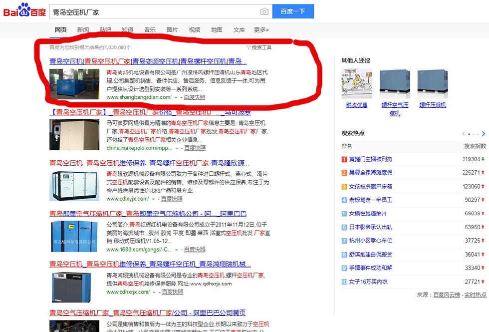This screenshot has height=332, width=489.
Task: Open result titled 青岛空压机|青岛空压机厂家|青岛变频空压机
Action: pos(148,61)
